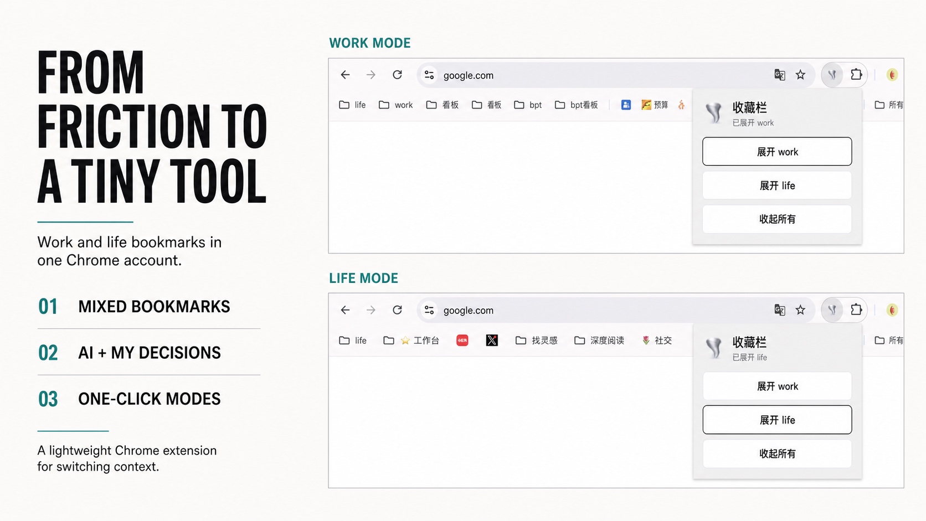Open the Extensions puzzle icon in Life Mode
The width and height of the screenshot is (926, 521).
[x=856, y=309]
